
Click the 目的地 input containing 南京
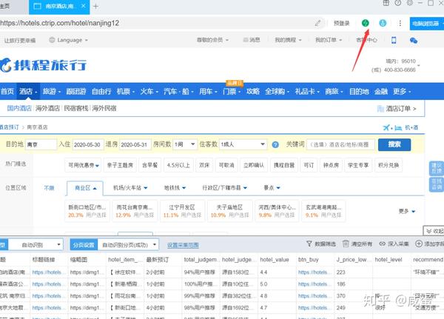click(x=41, y=144)
